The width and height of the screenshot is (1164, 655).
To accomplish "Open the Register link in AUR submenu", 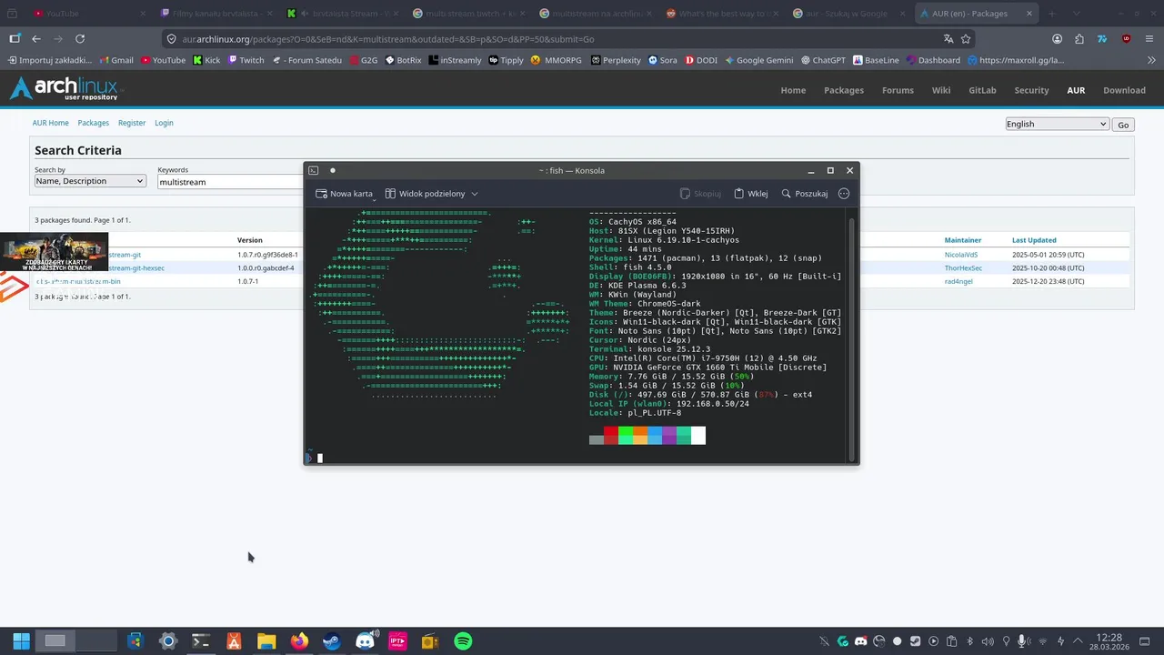I will (132, 123).
